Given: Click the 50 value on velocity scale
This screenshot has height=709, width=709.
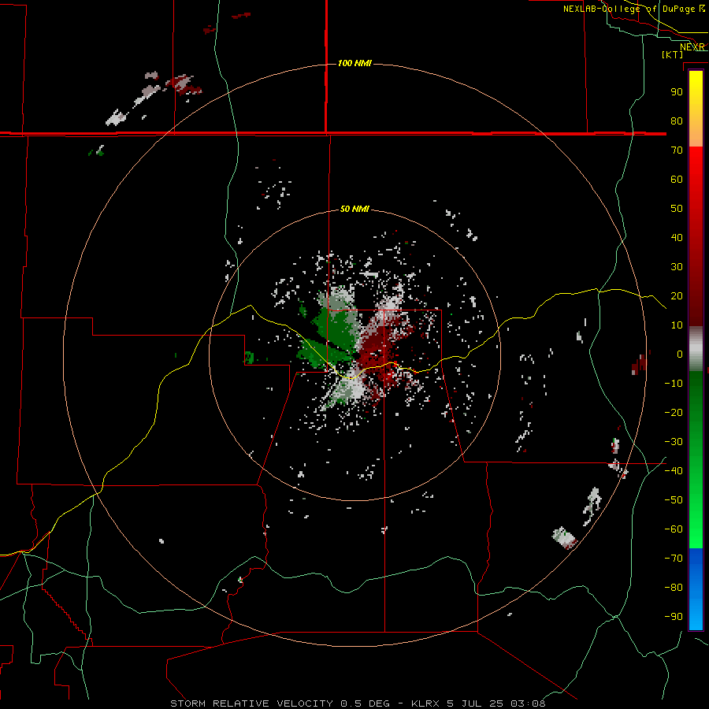Looking at the screenshot, I should click(677, 209).
